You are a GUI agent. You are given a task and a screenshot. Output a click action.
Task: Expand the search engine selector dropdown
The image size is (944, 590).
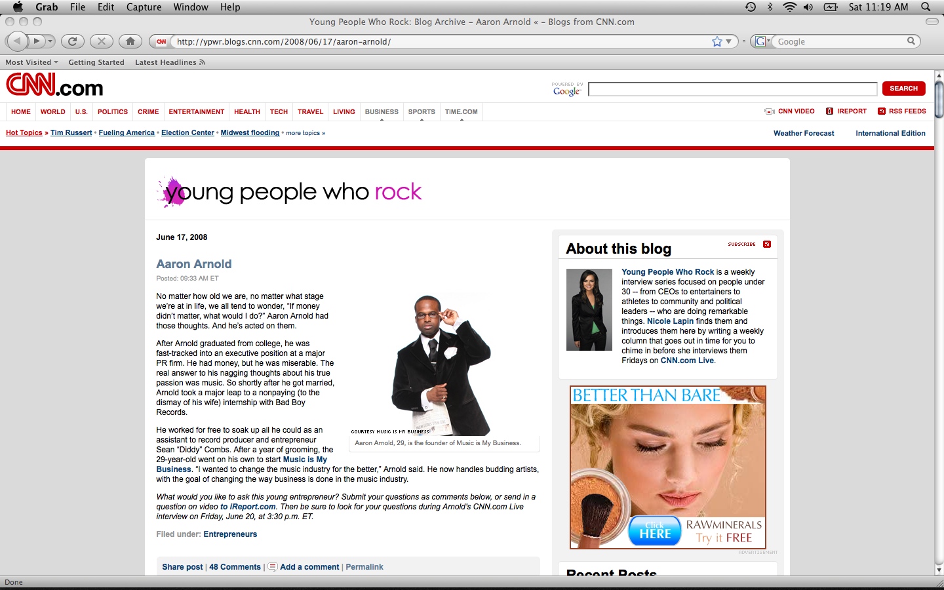762,41
